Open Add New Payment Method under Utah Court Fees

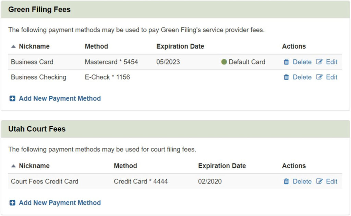(59, 203)
